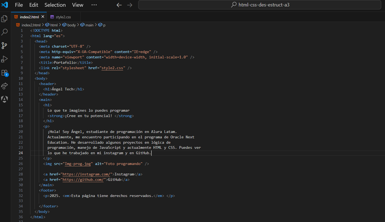The width and height of the screenshot is (385, 222).
Task: Open the Source Control view
Action: click(x=4, y=45)
